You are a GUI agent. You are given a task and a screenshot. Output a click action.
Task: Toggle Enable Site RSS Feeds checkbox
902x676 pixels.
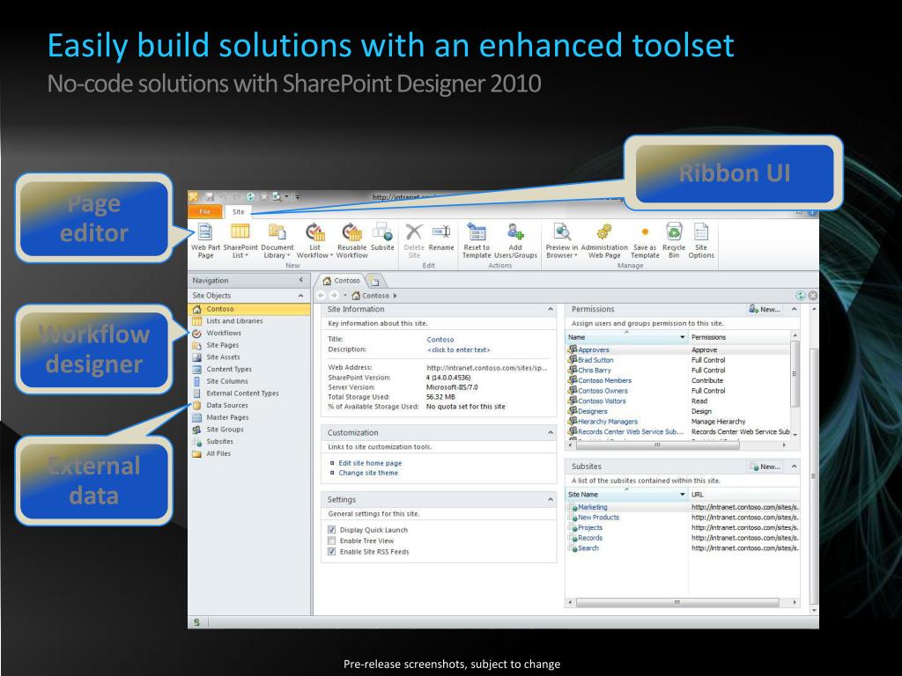pyautogui.click(x=331, y=551)
